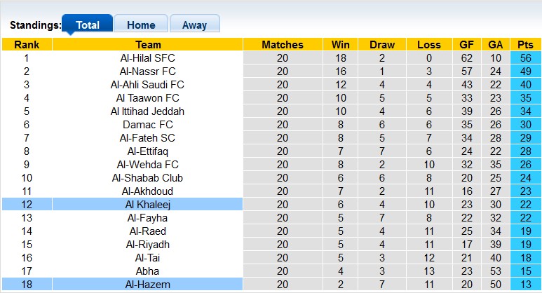Click the Rank column header
This screenshot has width=542, height=293.
tap(27, 45)
